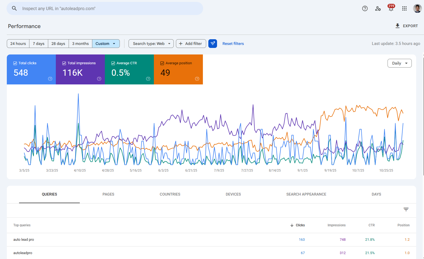Viewport: 424px width, 259px height.
Task: Click the 'auto lead pro' query row
Action: tap(211, 240)
